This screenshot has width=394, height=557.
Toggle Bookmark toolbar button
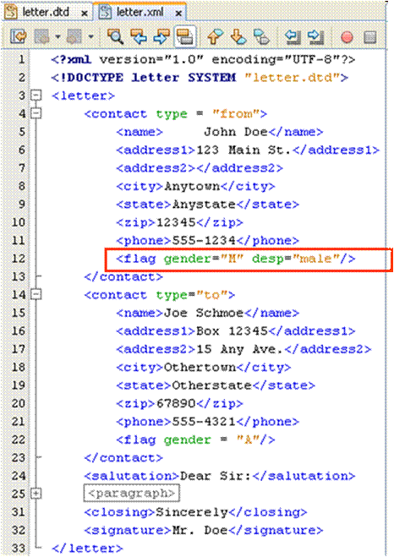(261, 36)
